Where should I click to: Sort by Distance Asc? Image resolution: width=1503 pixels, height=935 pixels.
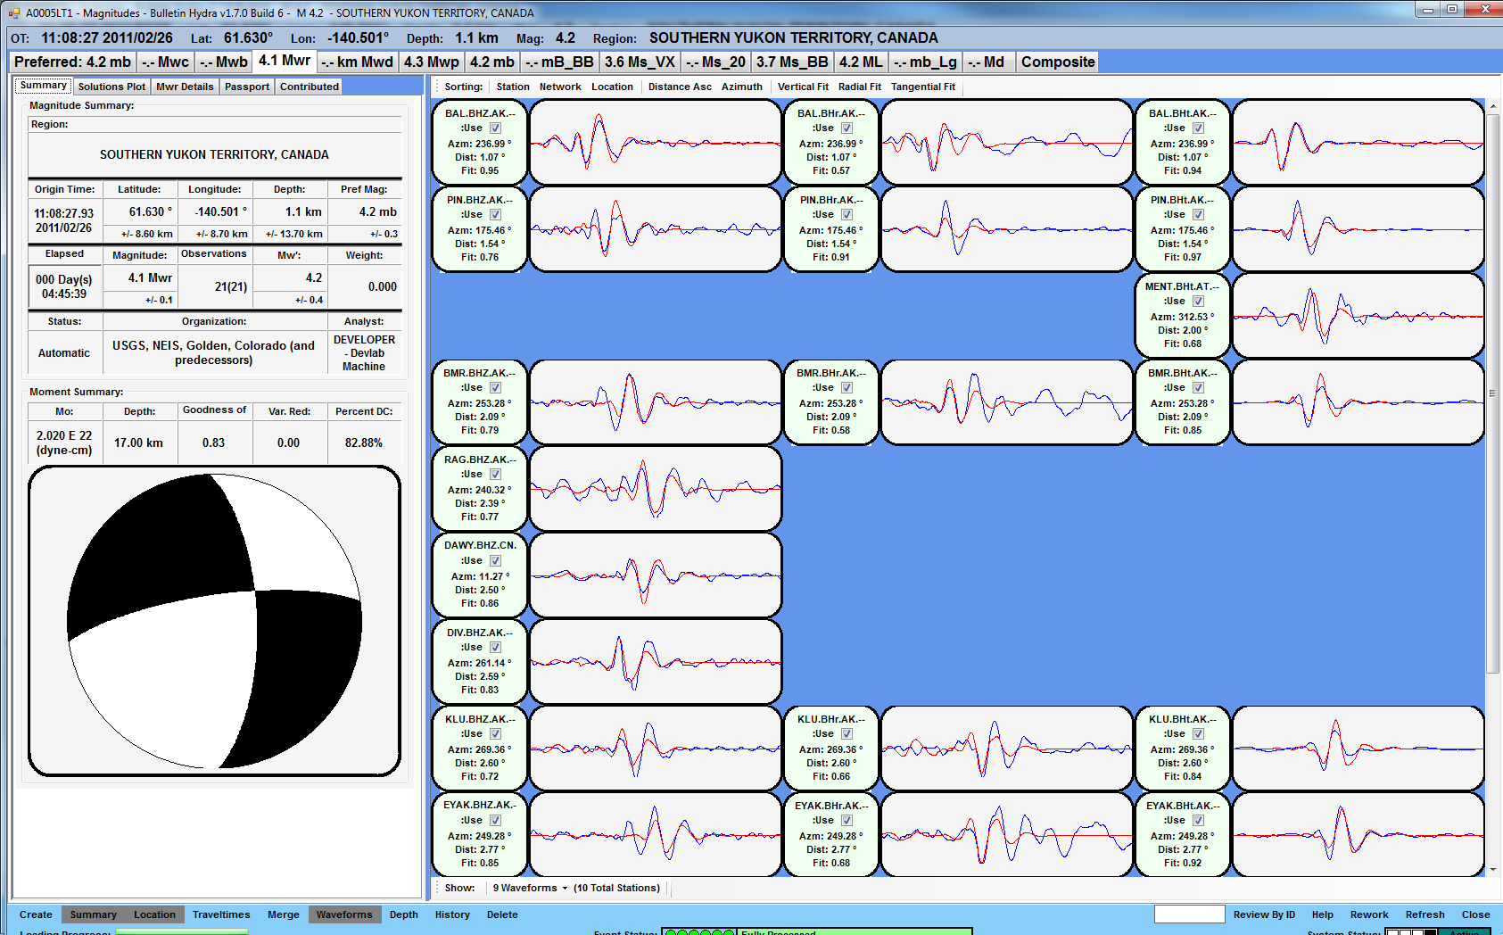tap(680, 87)
